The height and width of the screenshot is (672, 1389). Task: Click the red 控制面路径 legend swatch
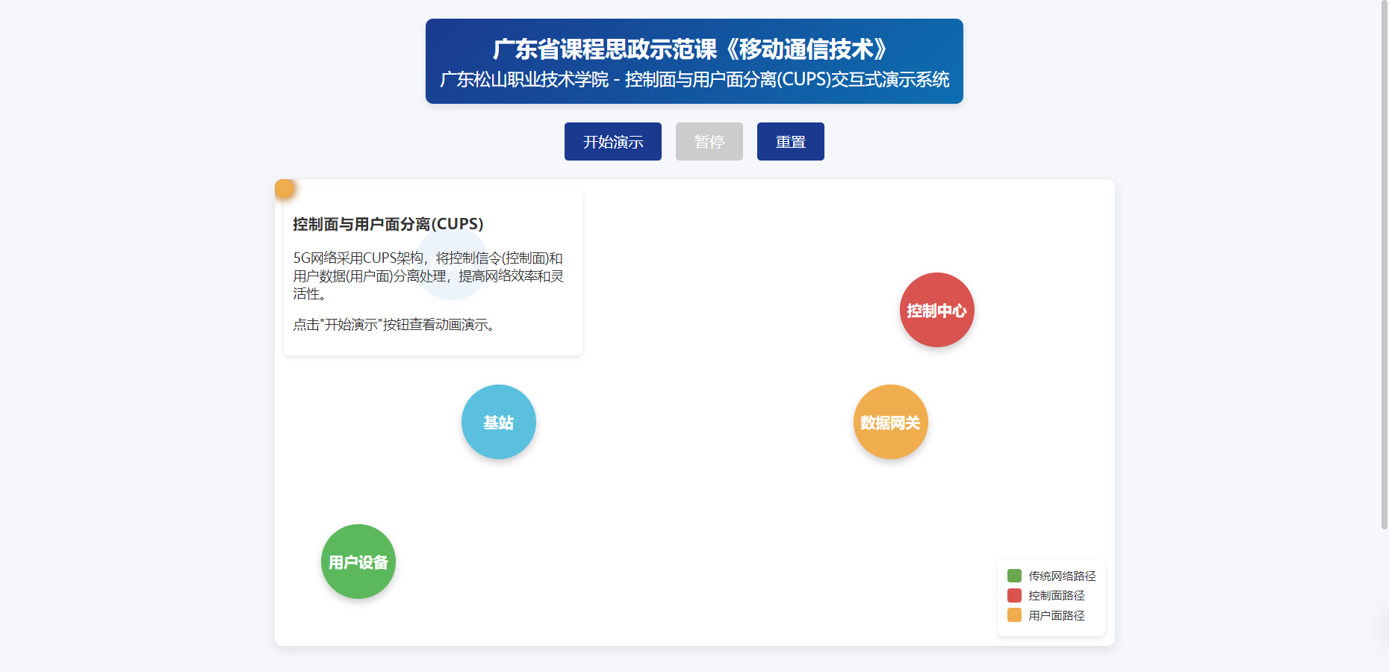1014,596
